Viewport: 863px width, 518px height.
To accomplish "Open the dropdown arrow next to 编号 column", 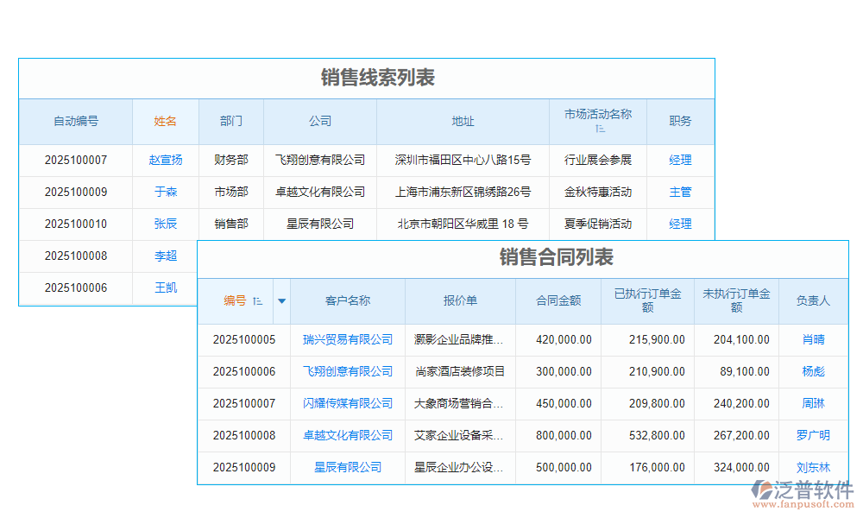I will (282, 301).
